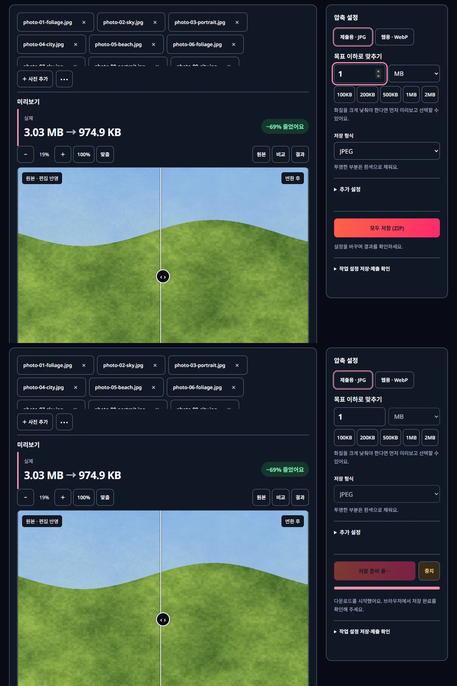This screenshot has width=457, height=686.
Task: Click the comparison slider handle in upper preview
Action: pos(163,277)
